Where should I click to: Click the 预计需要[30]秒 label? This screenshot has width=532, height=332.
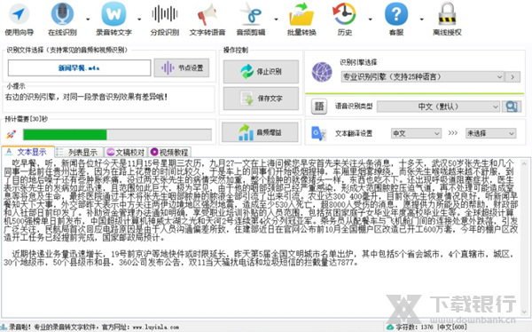pyautogui.click(x=27, y=119)
